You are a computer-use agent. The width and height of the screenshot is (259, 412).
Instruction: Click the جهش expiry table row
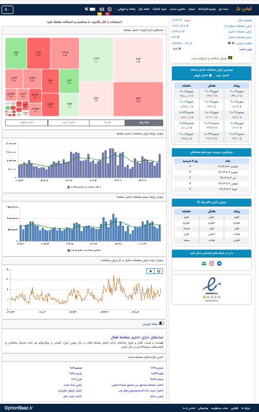212,184
